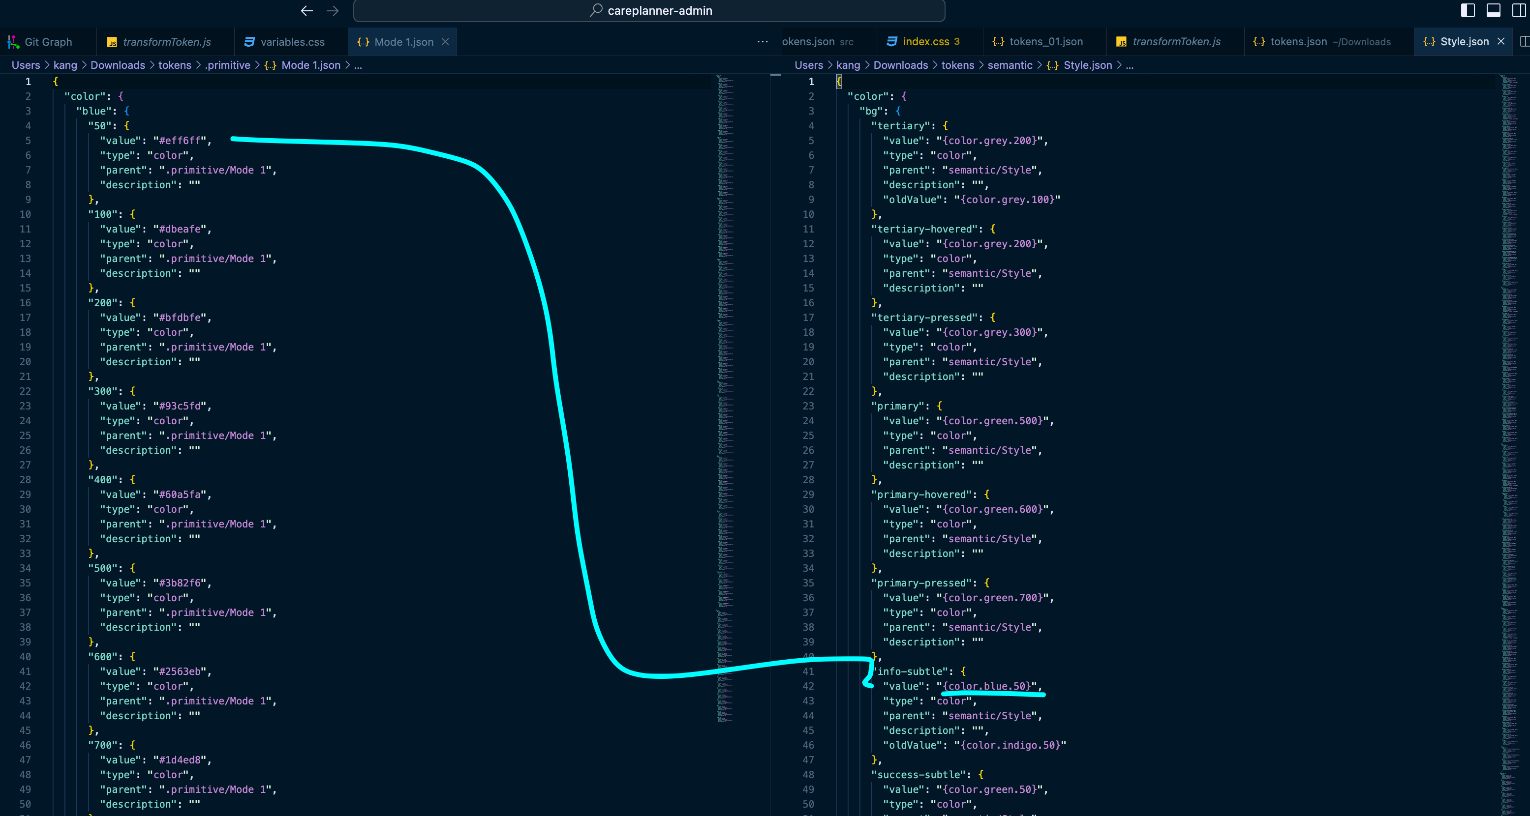Click tokens in left breadcrumb
This screenshot has height=816, width=1530.
click(x=175, y=65)
